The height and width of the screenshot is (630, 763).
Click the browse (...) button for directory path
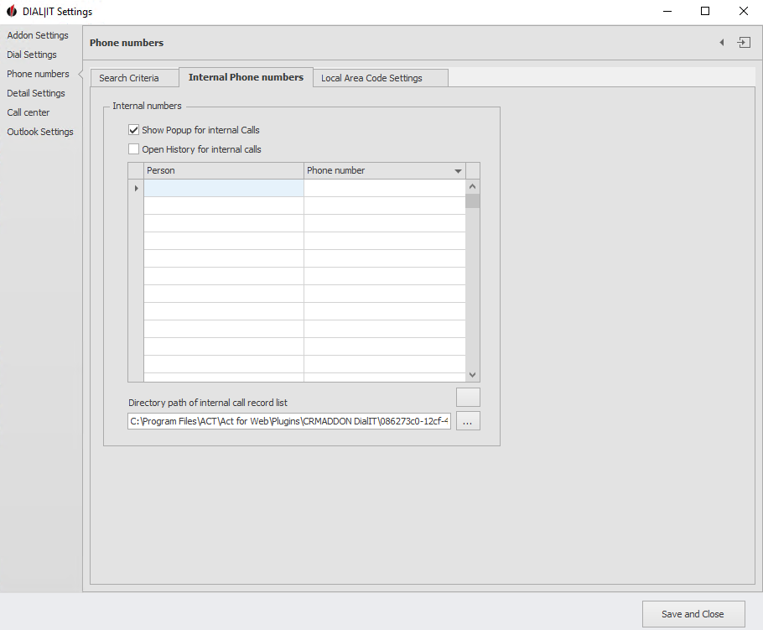[468, 421]
